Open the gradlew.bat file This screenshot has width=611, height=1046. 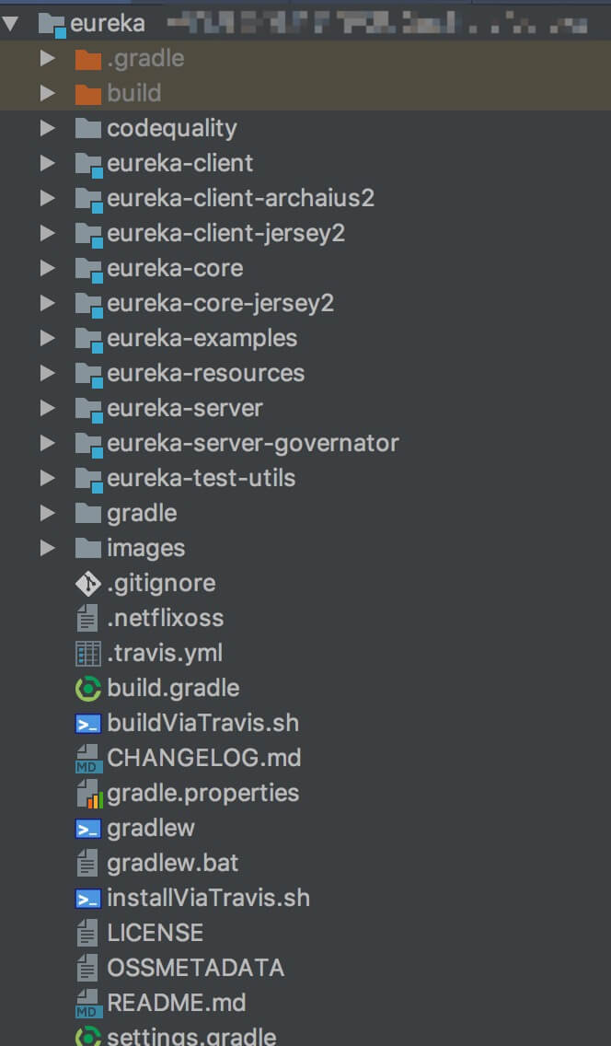click(173, 864)
